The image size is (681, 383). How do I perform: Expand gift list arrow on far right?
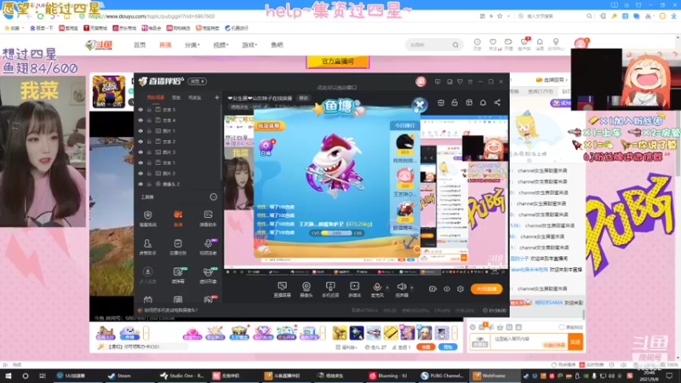pyautogui.click(x=455, y=333)
